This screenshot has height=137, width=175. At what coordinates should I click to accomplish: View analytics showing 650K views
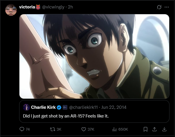(x=114, y=129)
